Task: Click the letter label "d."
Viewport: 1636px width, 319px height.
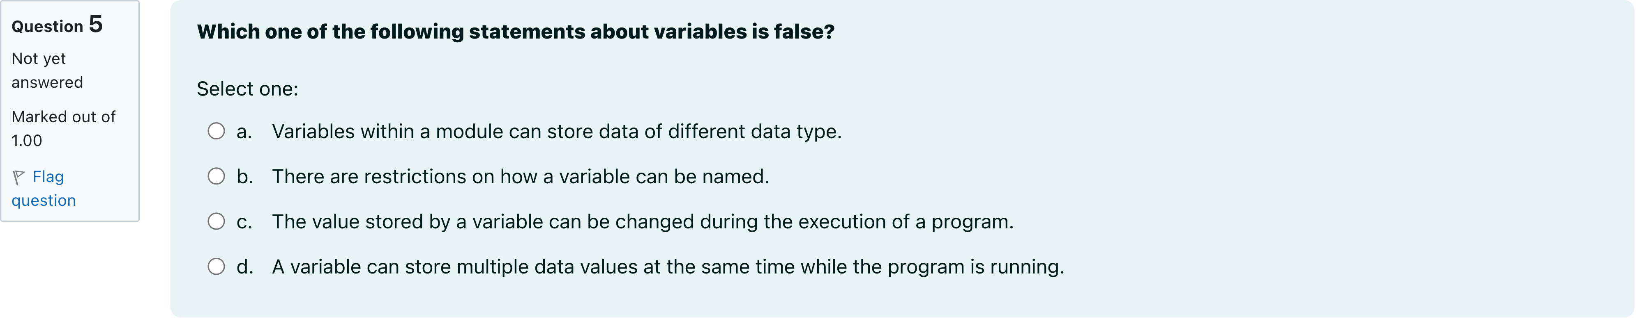Action: [244, 267]
